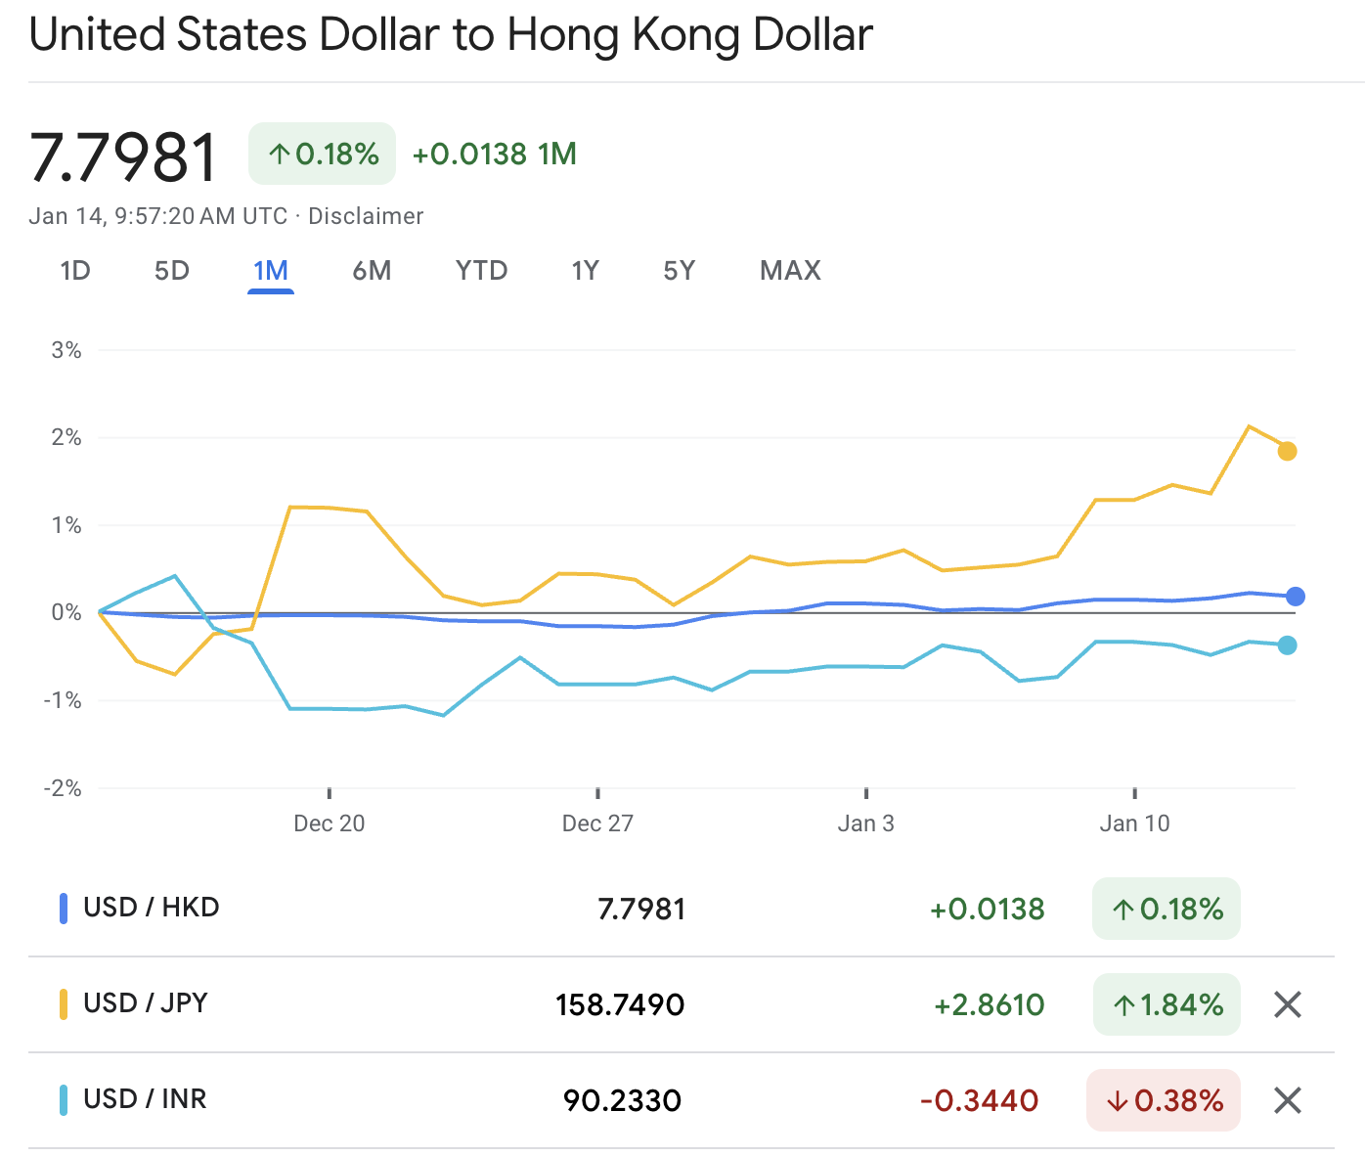This screenshot has width=1365, height=1156.
Task: Click the yellow color bar next to USD / JPY
Action: pos(65,1003)
